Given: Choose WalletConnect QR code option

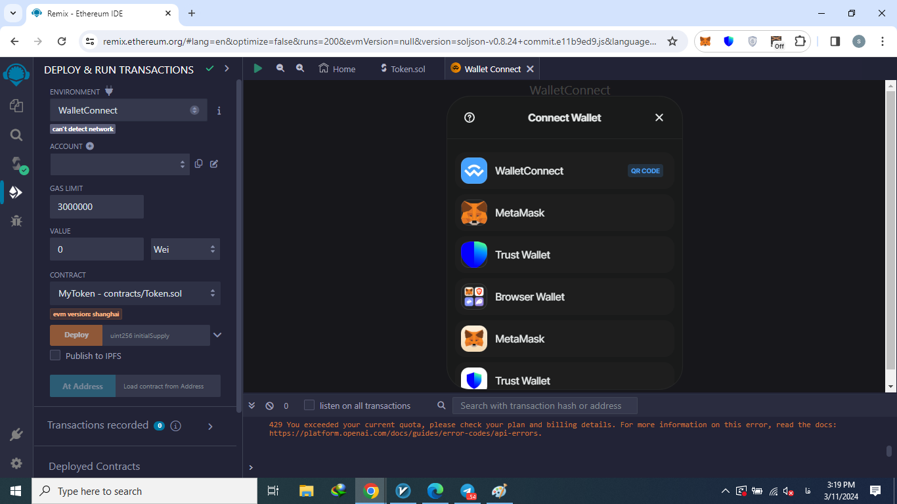Looking at the screenshot, I should pos(565,171).
